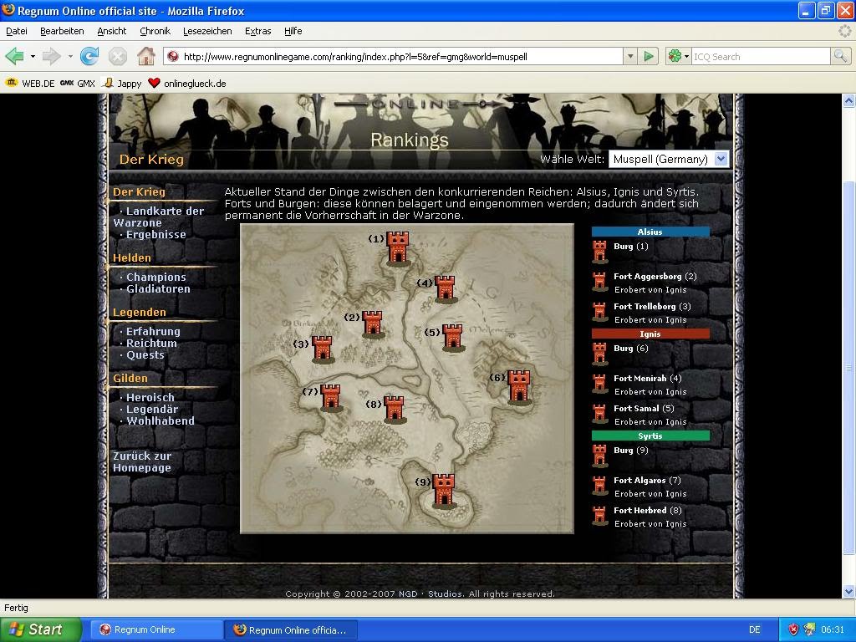The image size is (856, 642).
Task: Open the Back button history dropdown
Action: pyautogui.click(x=33, y=56)
